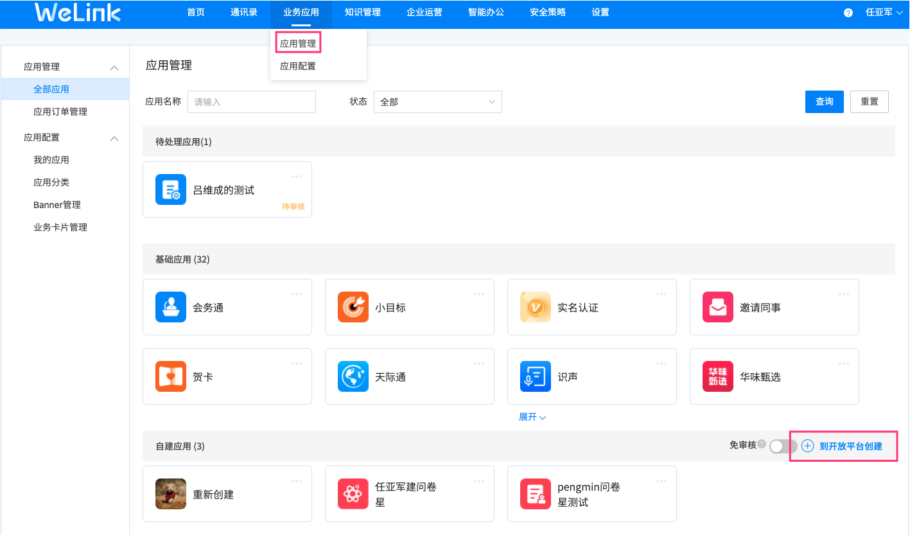
Task: Open the 邀请同事 envelope icon
Action: (x=718, y=307)
